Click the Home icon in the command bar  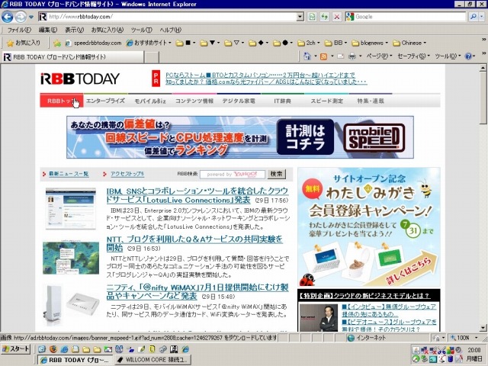(307, 56)
